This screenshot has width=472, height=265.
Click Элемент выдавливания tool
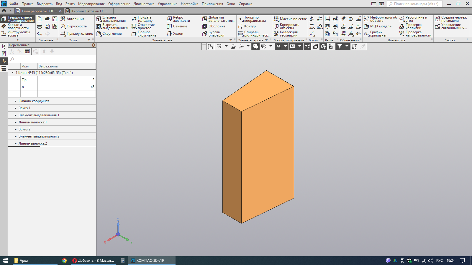(111, 19)
